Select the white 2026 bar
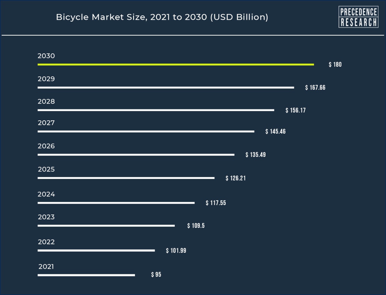 click(136, 155)
